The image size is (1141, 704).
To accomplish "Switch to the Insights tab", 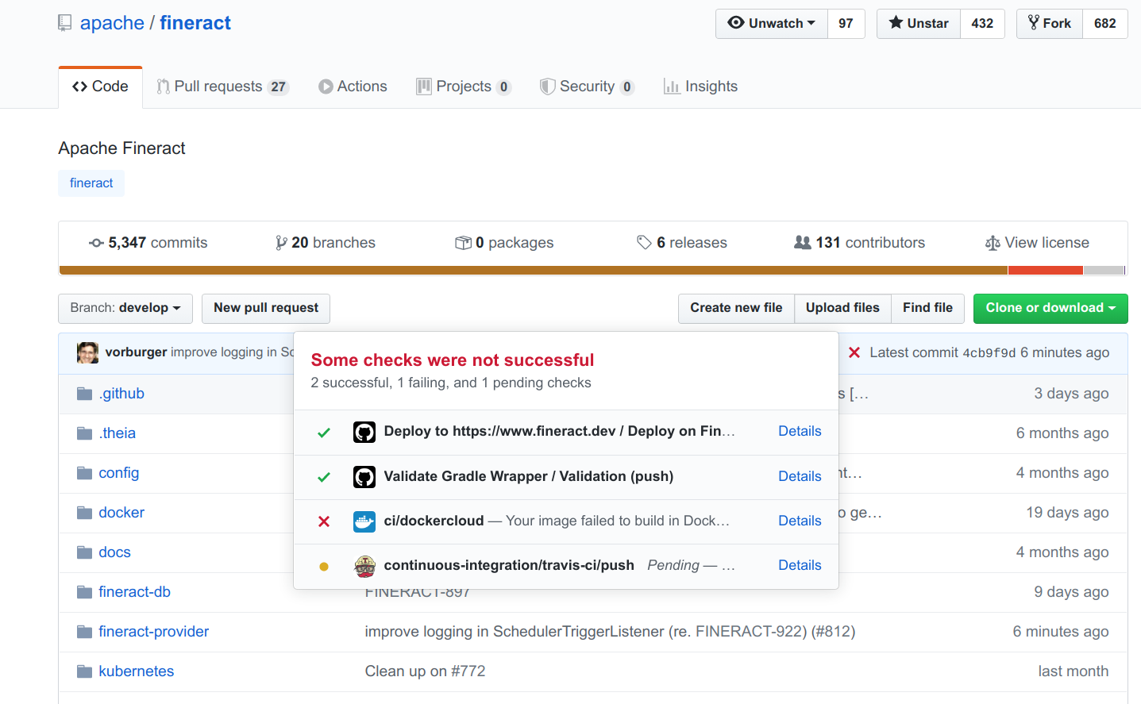I will point(700,87).
